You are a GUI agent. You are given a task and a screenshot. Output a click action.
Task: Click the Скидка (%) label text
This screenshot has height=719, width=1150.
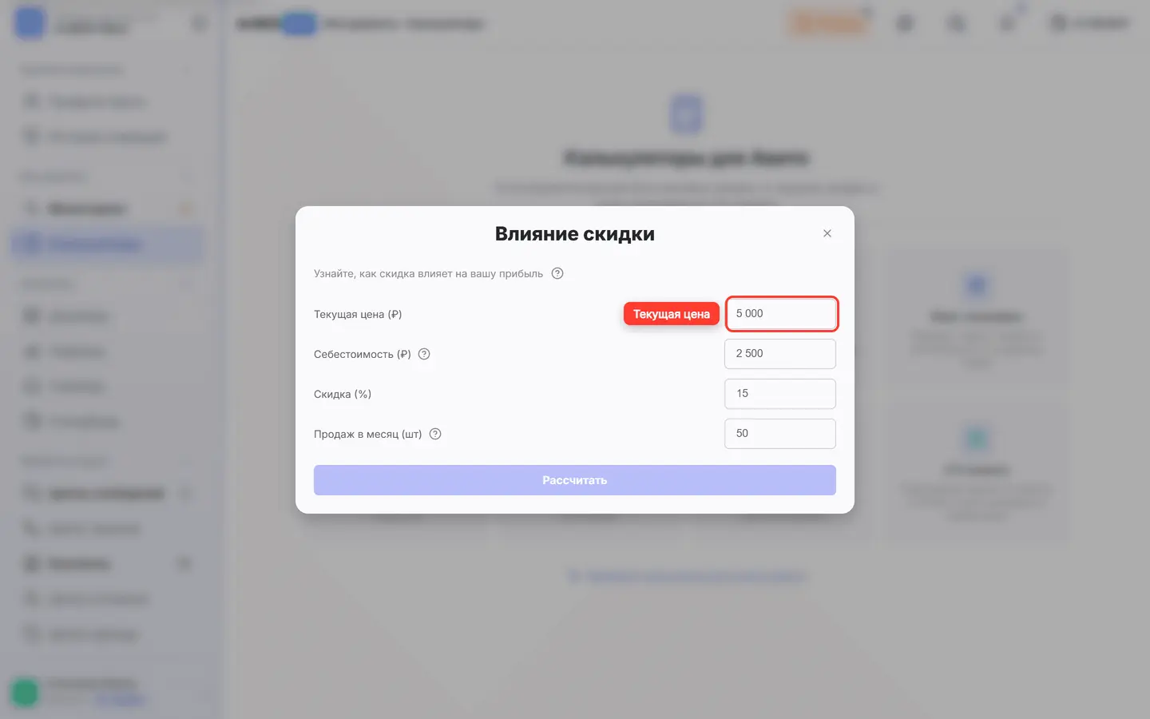343,394
